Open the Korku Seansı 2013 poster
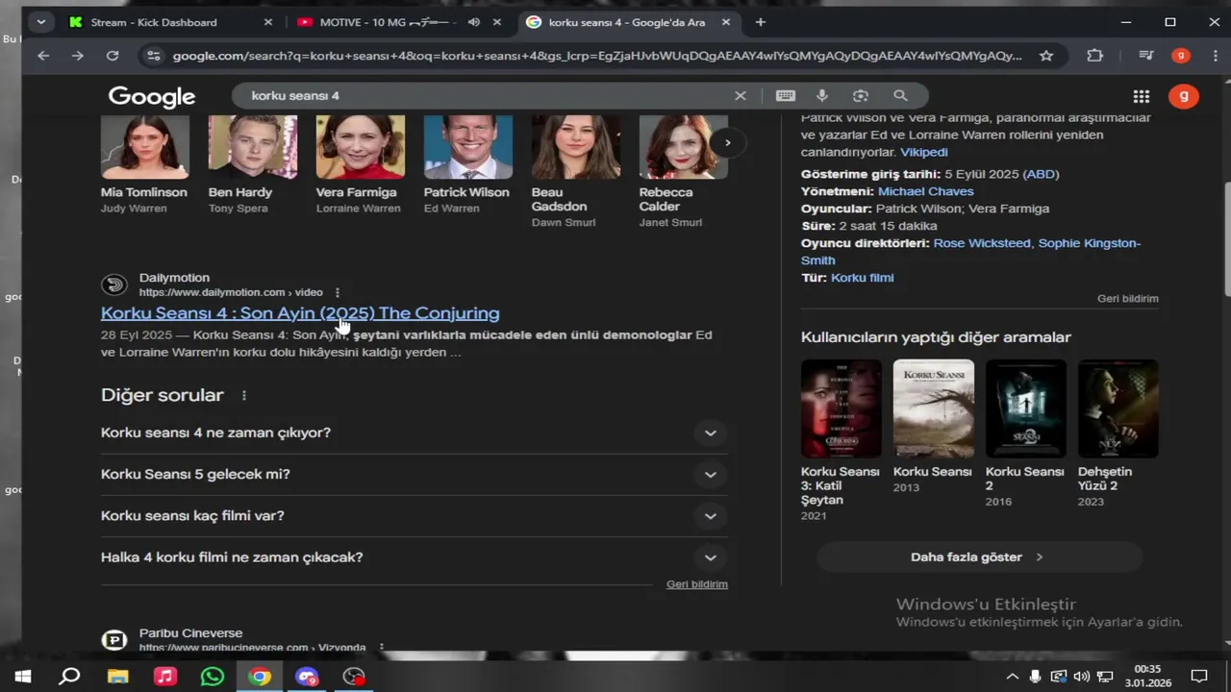 pos(934,408)
